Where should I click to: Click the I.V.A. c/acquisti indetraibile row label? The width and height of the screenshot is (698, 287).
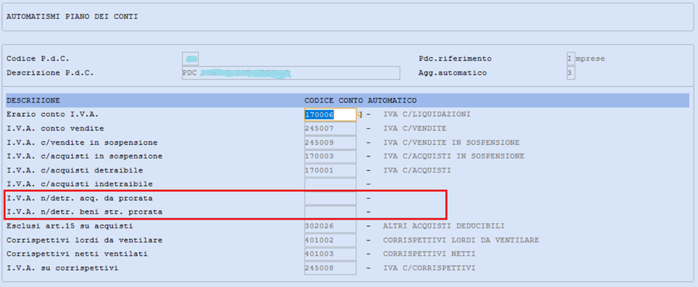(80, 184)
